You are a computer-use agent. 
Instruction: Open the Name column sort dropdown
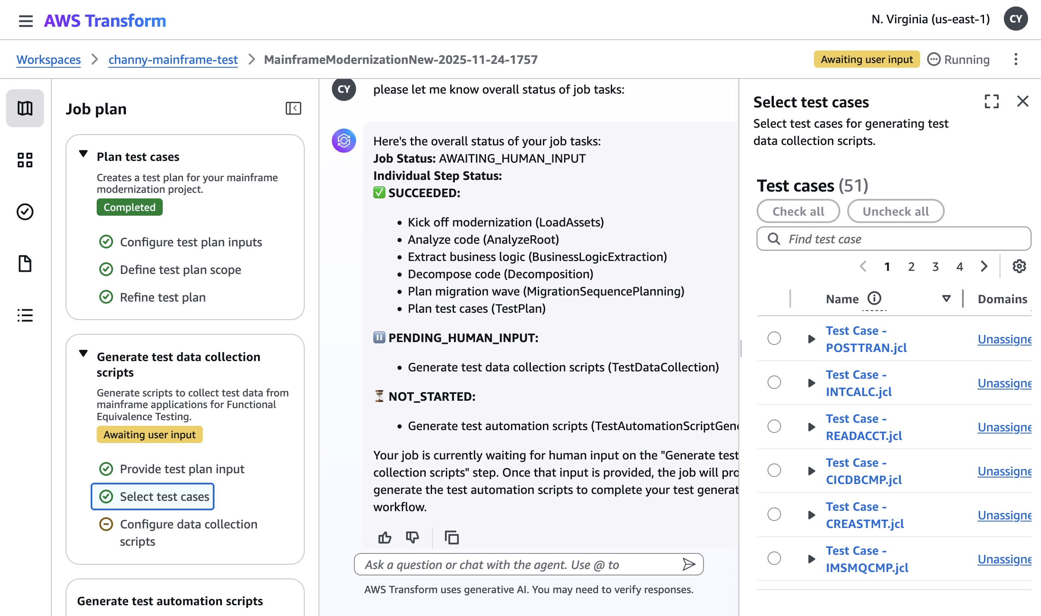click(x=946, y=299)
